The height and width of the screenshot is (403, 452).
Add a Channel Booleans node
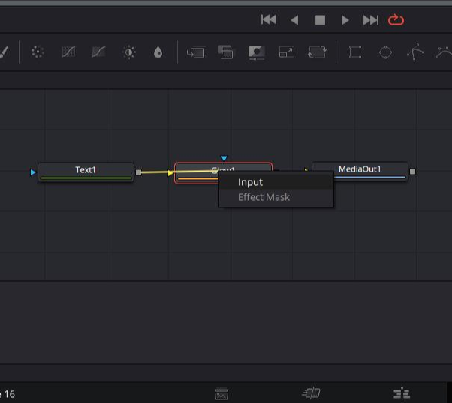tap(226, 52)
